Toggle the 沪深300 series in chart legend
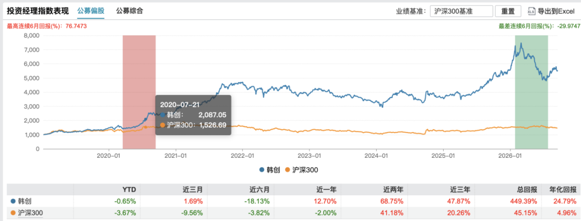This screenshot has width=581, height=221. 301,170
